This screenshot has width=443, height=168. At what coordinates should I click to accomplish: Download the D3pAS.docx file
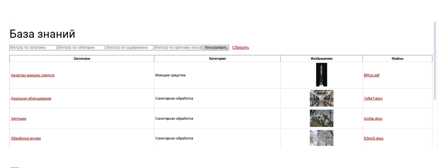point(374,138)
